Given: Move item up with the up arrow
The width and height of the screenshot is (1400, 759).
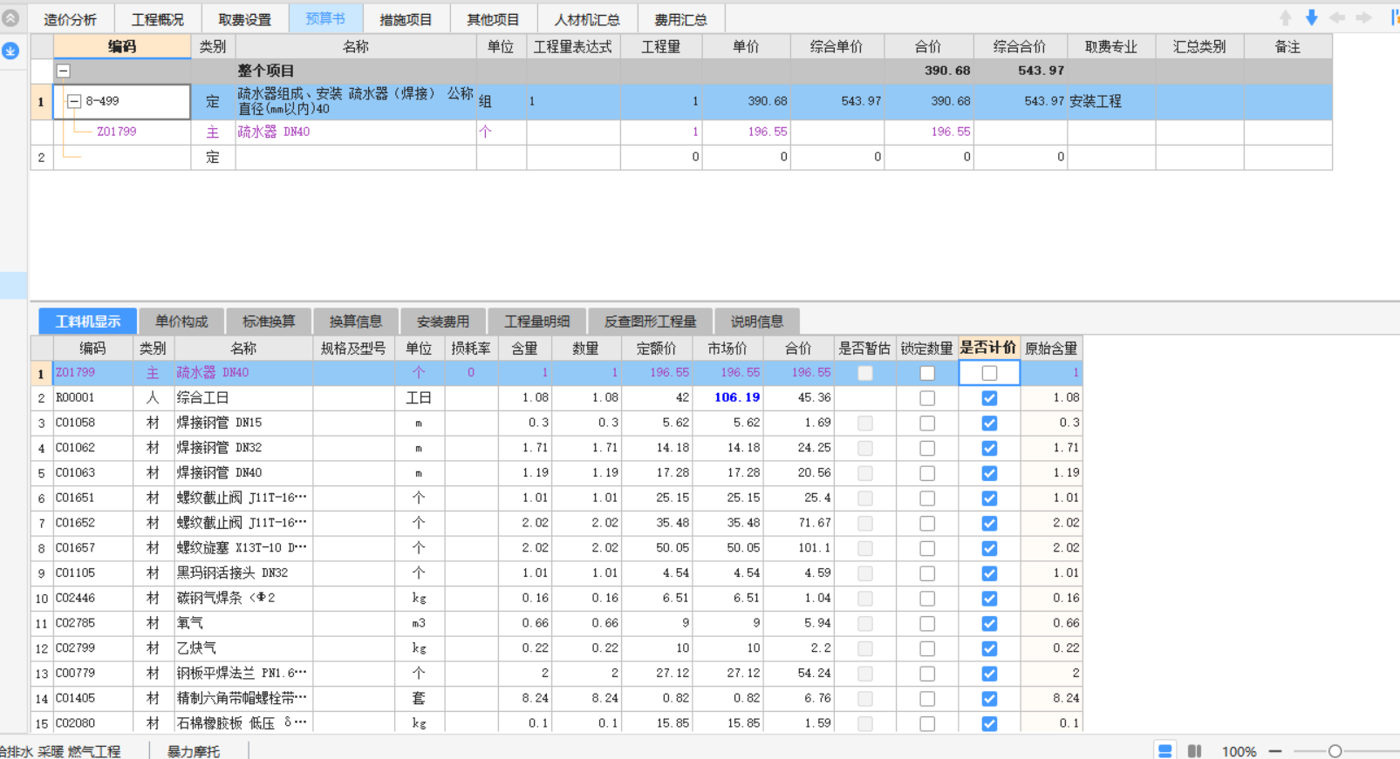Looking at the screenshot, I should 1286,18.
